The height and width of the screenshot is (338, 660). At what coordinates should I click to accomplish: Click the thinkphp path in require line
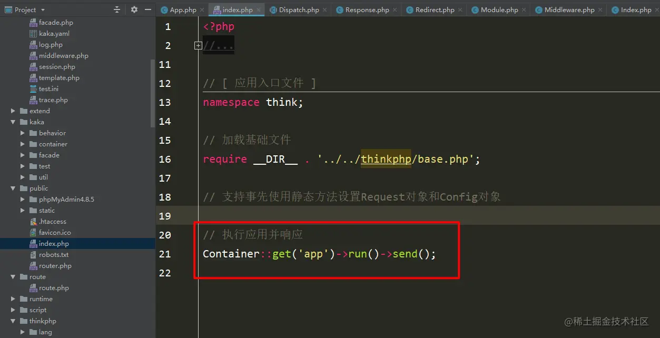click(x=386, y=159)
